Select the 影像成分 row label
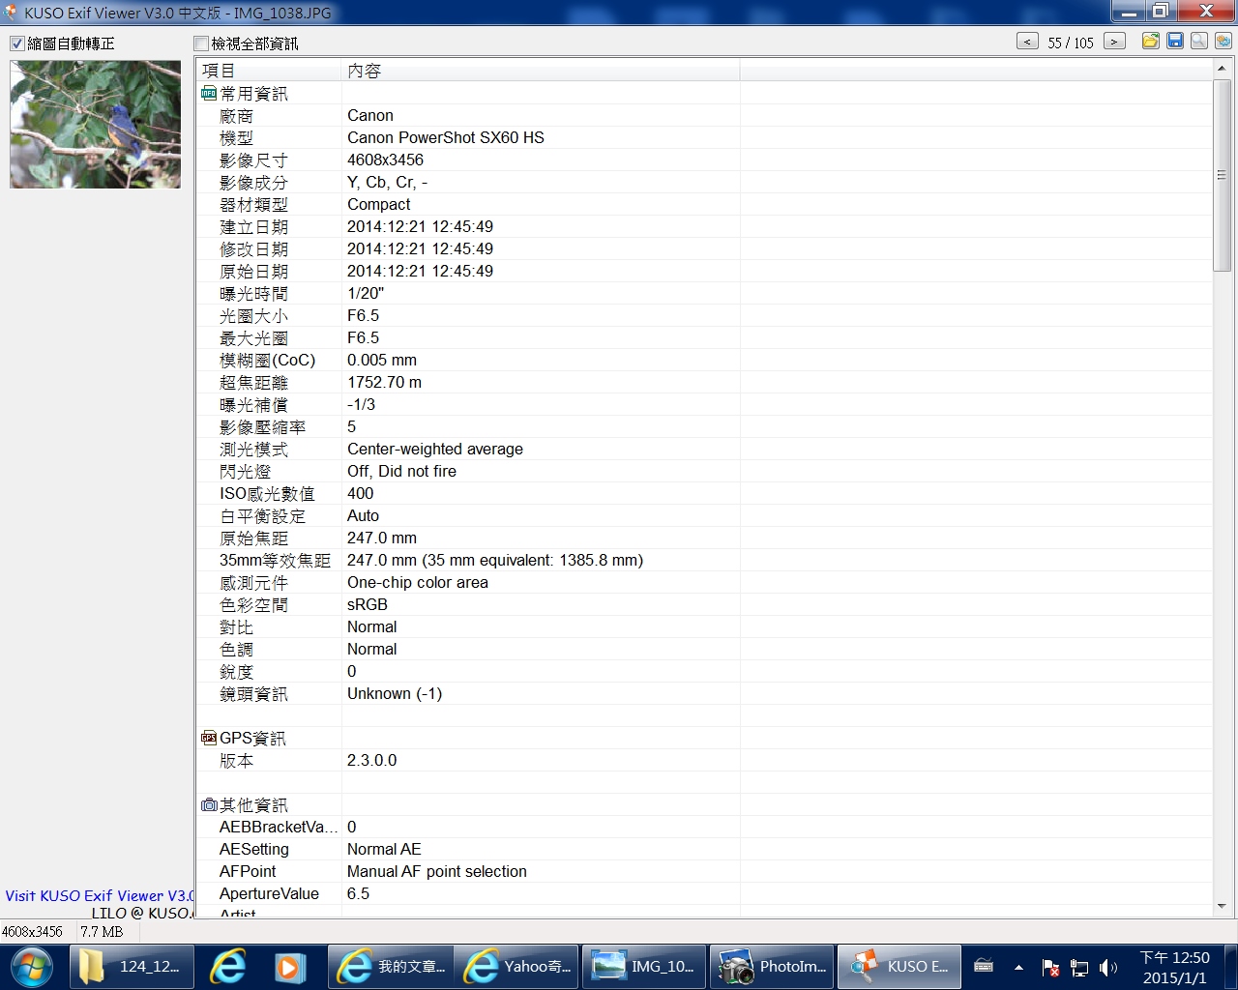Image resolution: width=1238 pixels, height=990 pixels. point(253,183)
